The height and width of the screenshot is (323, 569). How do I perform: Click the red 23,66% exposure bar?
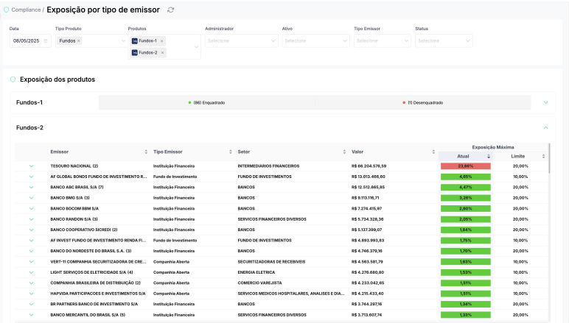tap(466, 166)
